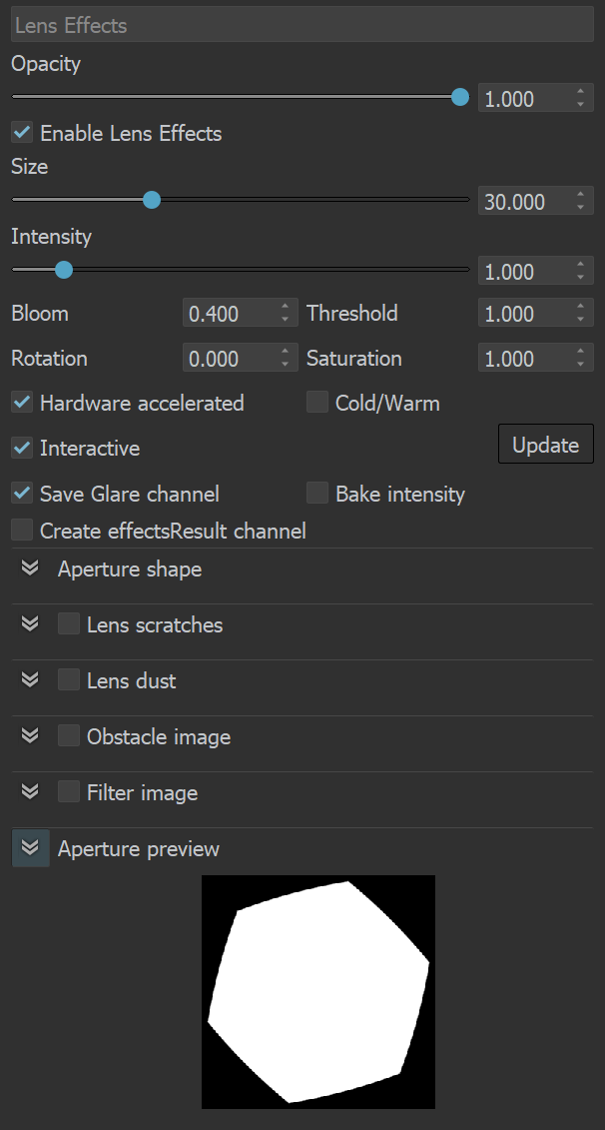Uncheck Hardware accelerated
The width and height of the screenshot is (605, 1130).
(21, 402)
